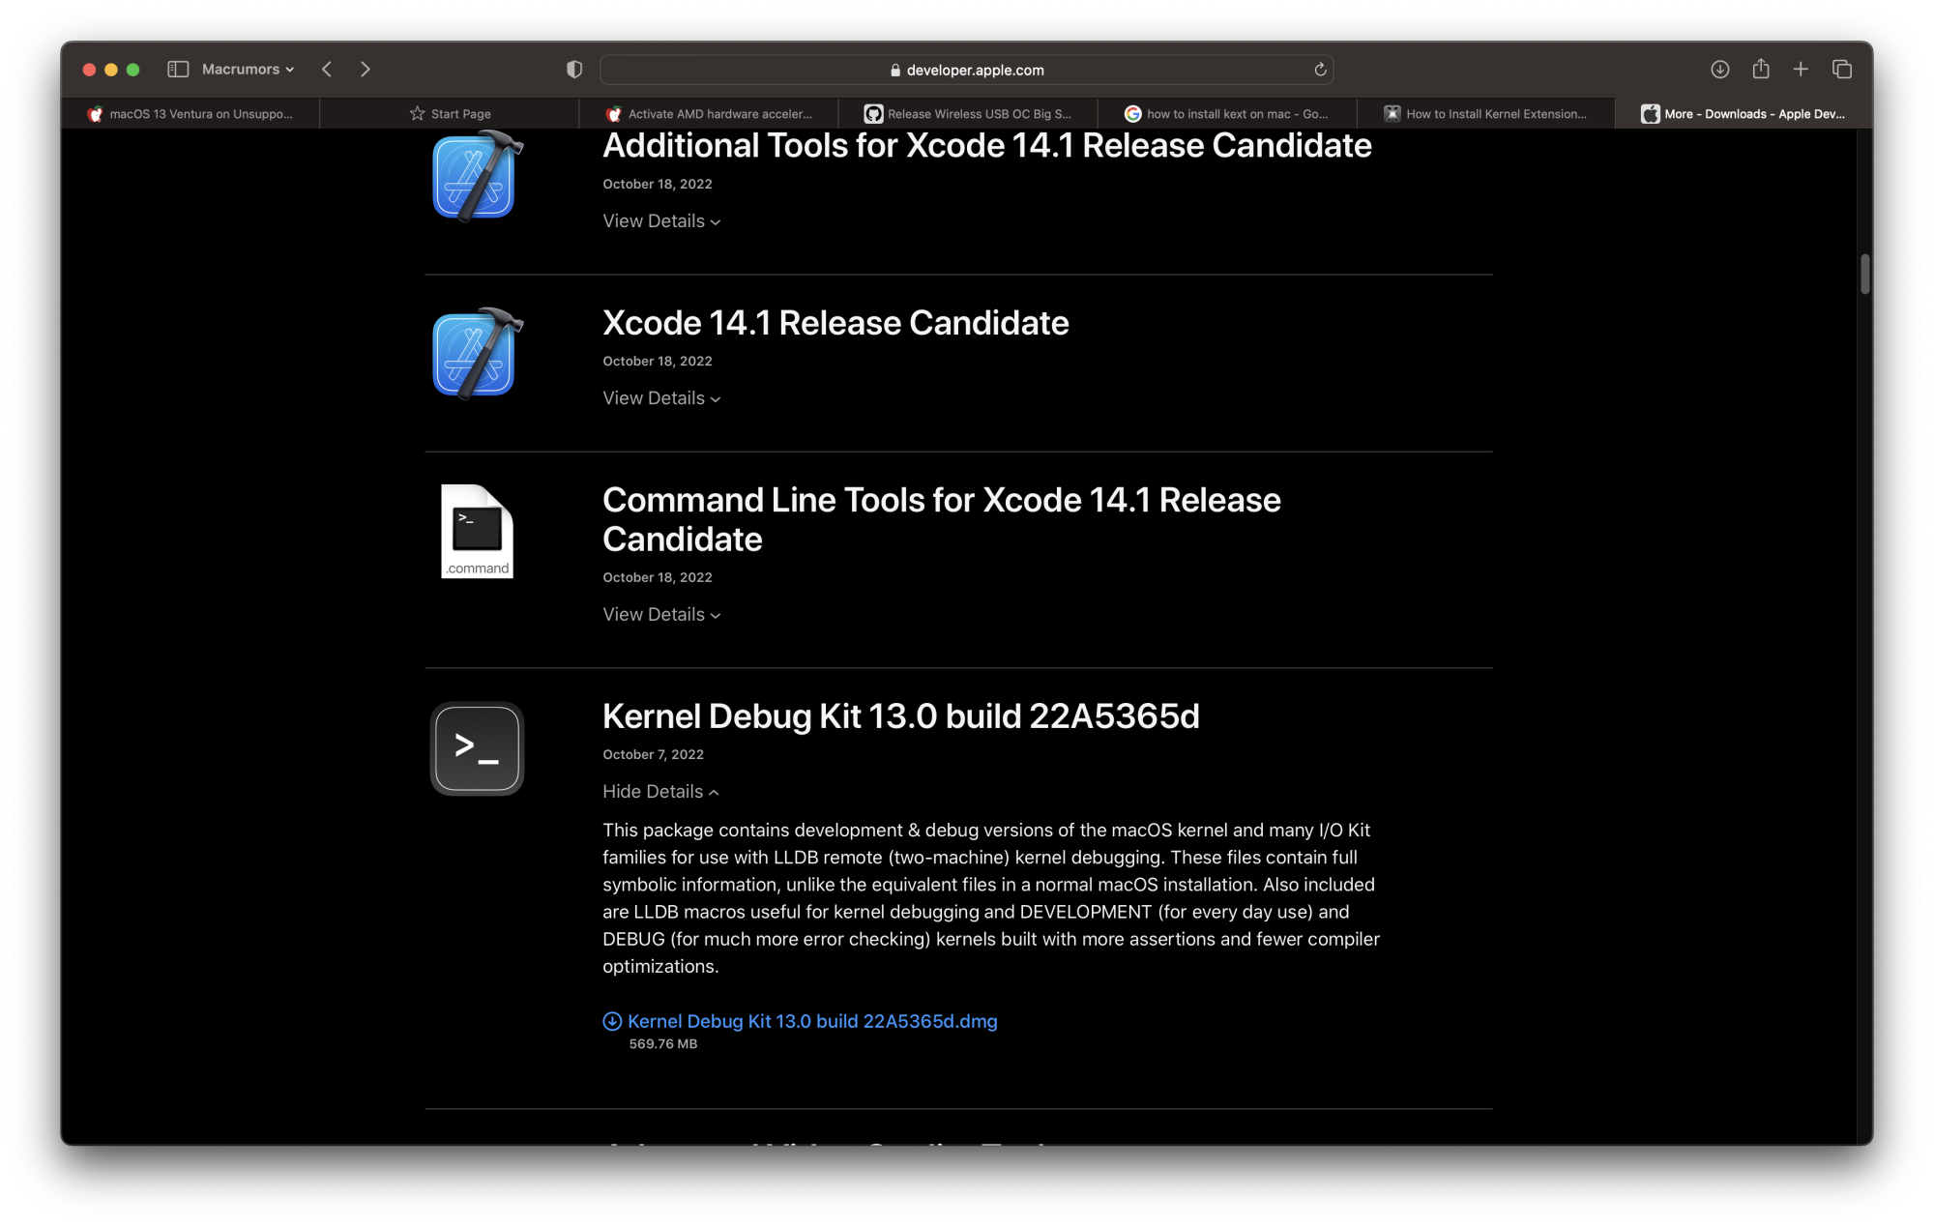Open the privacy report shield icon
The width and height of the screenshot is (1934, 1226).
574,70
